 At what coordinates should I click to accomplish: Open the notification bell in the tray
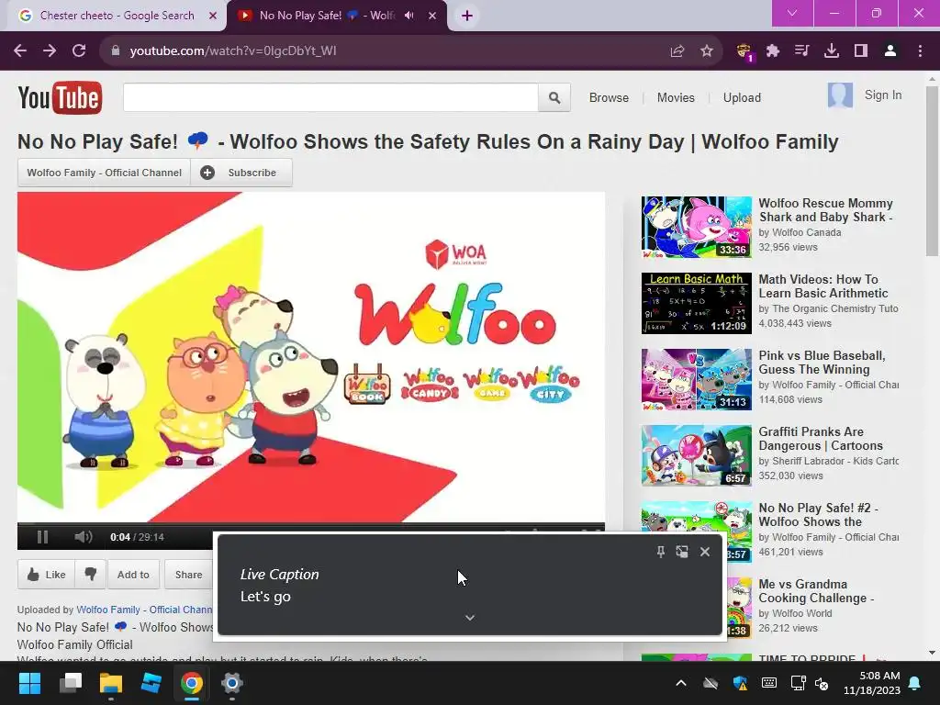pyautogui.click(x=915, y=683)
